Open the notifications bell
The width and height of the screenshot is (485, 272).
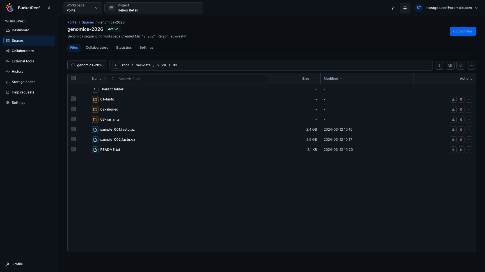[x=405, y=8]
